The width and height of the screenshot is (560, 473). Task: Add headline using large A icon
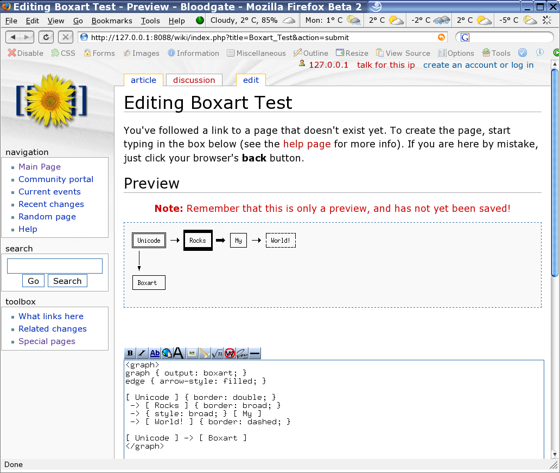click(178, 353)
